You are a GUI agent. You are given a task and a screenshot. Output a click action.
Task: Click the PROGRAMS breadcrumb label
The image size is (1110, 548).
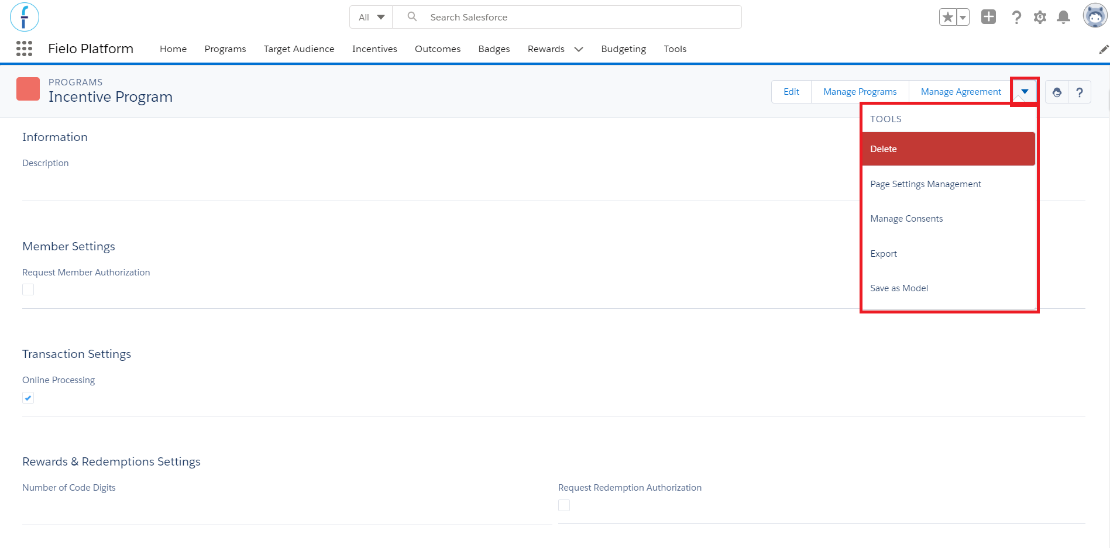(75, 82)
